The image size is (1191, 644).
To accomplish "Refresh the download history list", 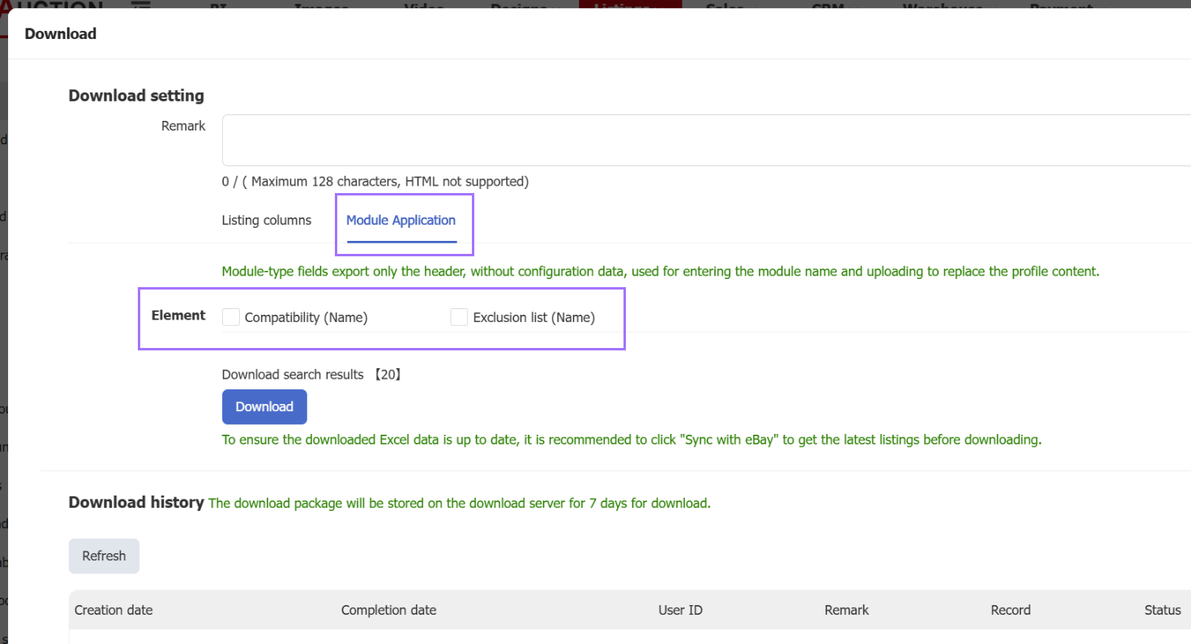I will pyautogui.click(x=104, y=556).
